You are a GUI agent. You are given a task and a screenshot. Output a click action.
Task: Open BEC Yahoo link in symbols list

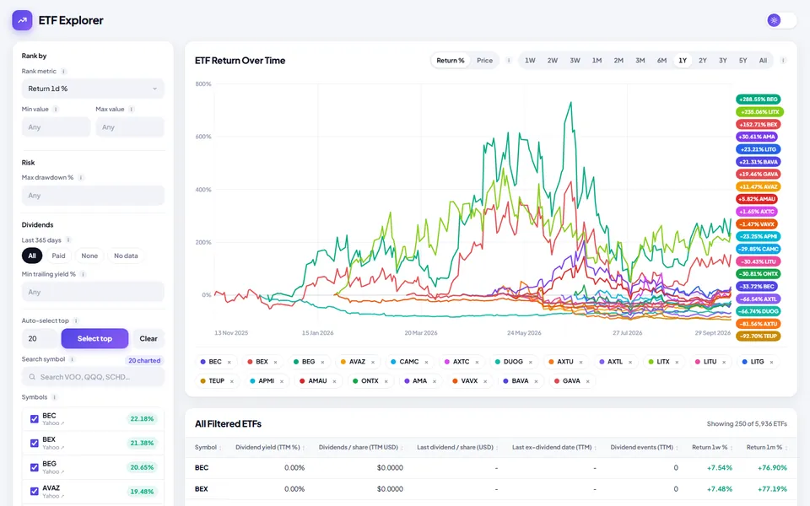(x=53, y=423)
